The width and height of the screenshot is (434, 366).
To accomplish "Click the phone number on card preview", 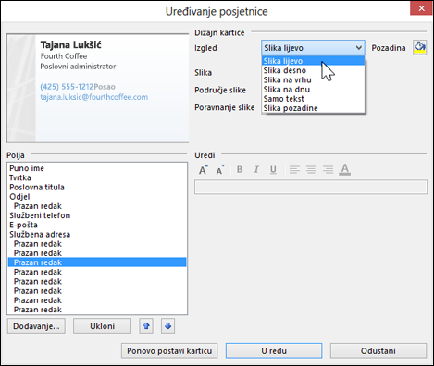I will [67, 87].
